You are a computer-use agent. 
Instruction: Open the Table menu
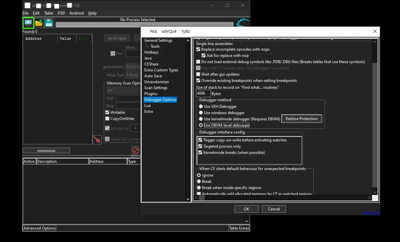tap(49, 13)
